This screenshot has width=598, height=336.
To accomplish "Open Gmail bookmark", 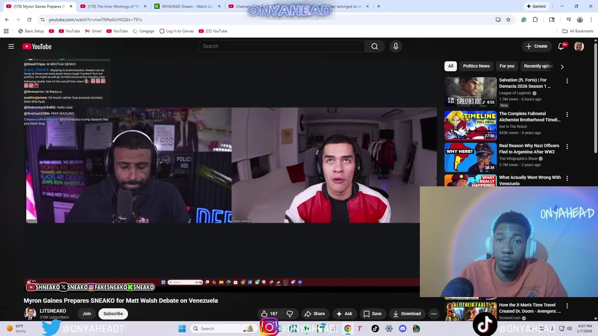I will [93, 31].
